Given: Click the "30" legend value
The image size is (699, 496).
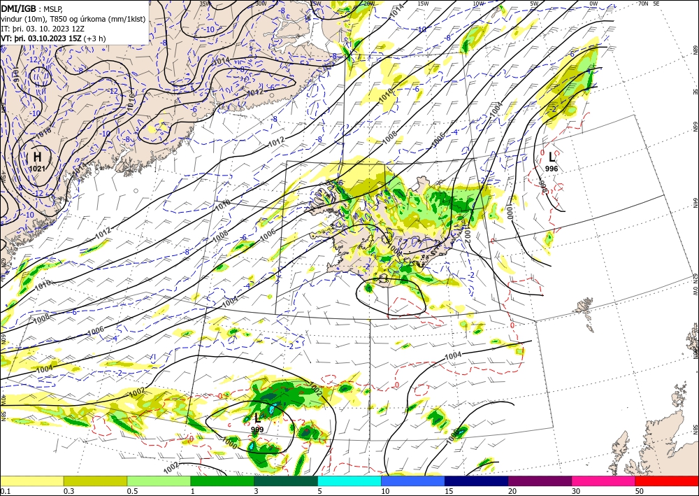Looking at the screenshot, I should click(575, 491).
